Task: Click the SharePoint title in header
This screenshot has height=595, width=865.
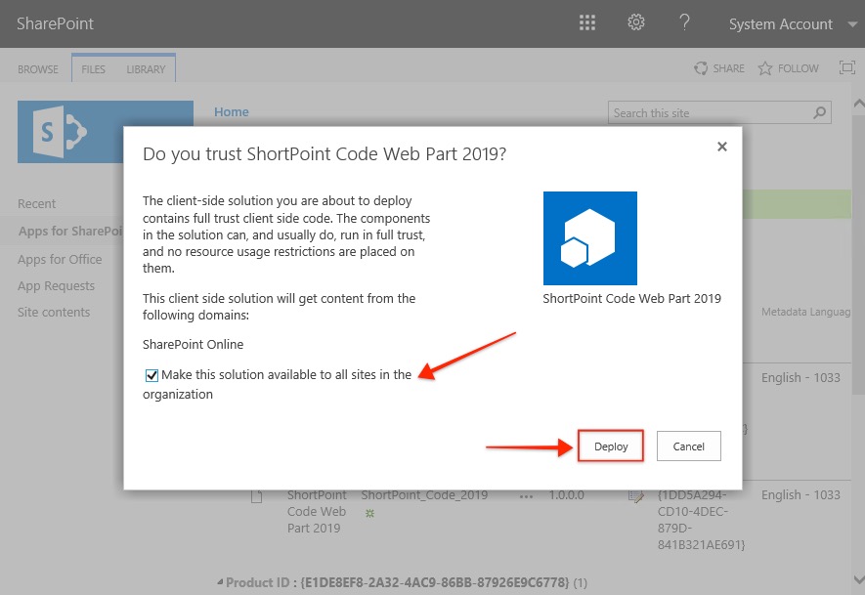Action: pos(55,23)
